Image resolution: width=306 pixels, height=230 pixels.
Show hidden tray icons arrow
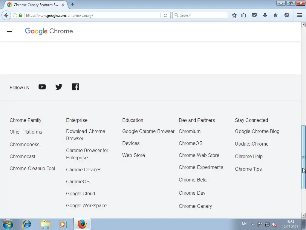[x=253, y=224]
